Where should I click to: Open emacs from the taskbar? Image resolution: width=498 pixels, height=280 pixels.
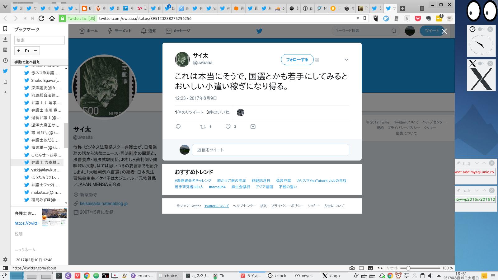[142, 276]
